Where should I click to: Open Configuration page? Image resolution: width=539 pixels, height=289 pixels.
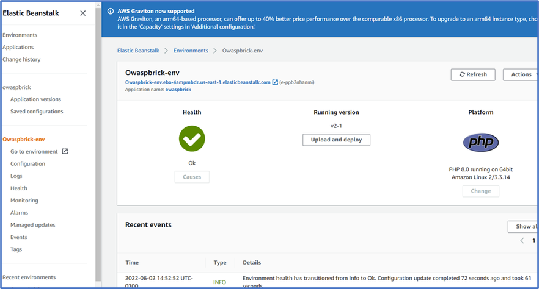(x=28, y=164)
